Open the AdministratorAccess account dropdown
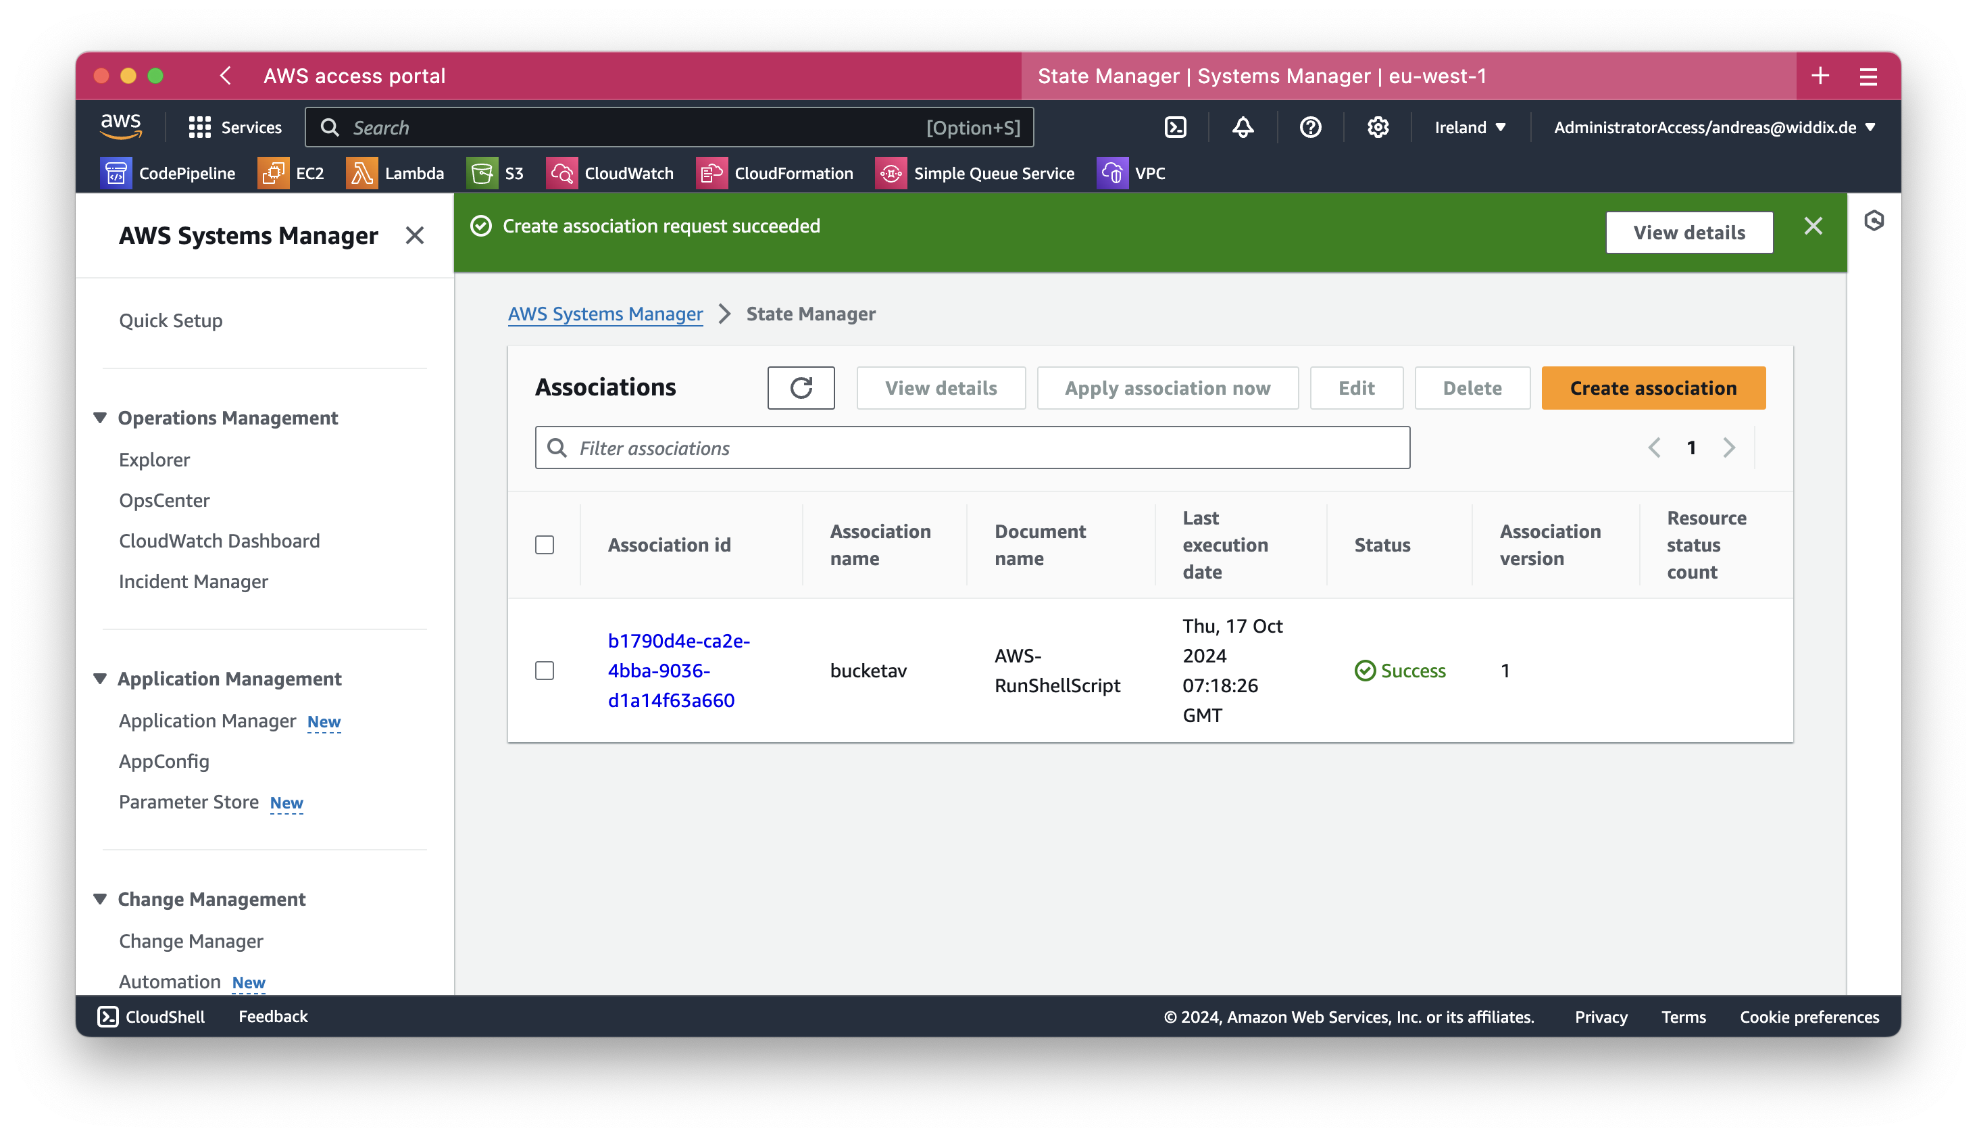Image resolution: width=1977 pixels, height=1137 pixels. tap(1714, 127)
